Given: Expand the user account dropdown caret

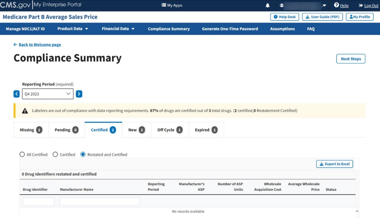Looking at the screenshot, I should (324, 6).
